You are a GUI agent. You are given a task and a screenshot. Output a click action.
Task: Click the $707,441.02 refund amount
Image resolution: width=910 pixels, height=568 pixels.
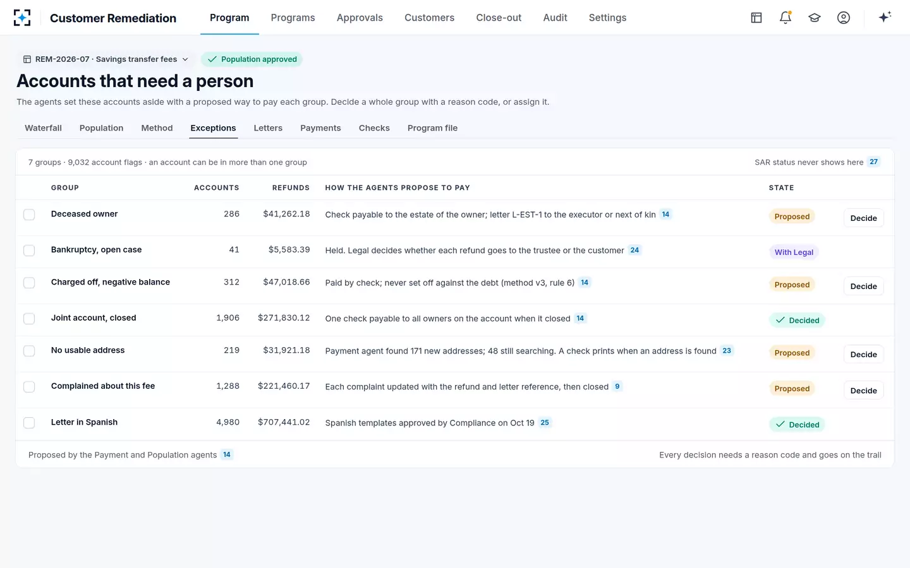point(284,422)
